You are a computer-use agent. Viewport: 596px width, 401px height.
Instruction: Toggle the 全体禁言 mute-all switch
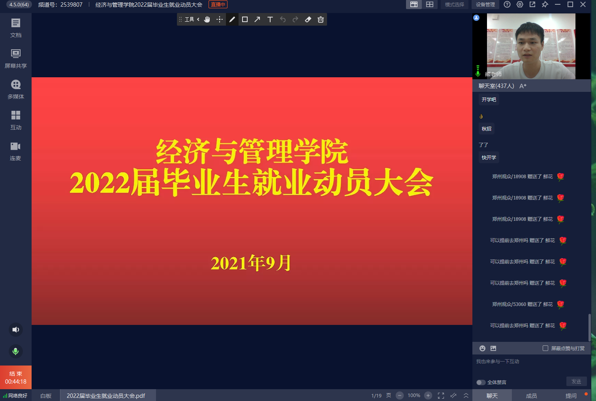click(x=481, y=382)
